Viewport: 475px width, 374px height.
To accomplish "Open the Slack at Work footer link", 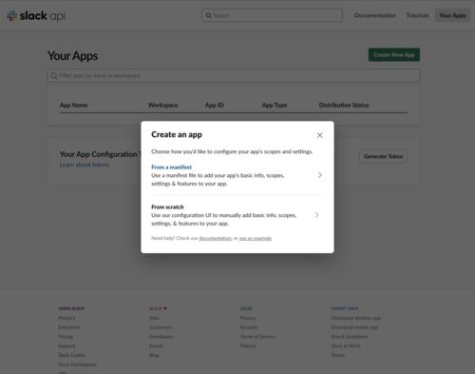I will click(x=346, y=345).
